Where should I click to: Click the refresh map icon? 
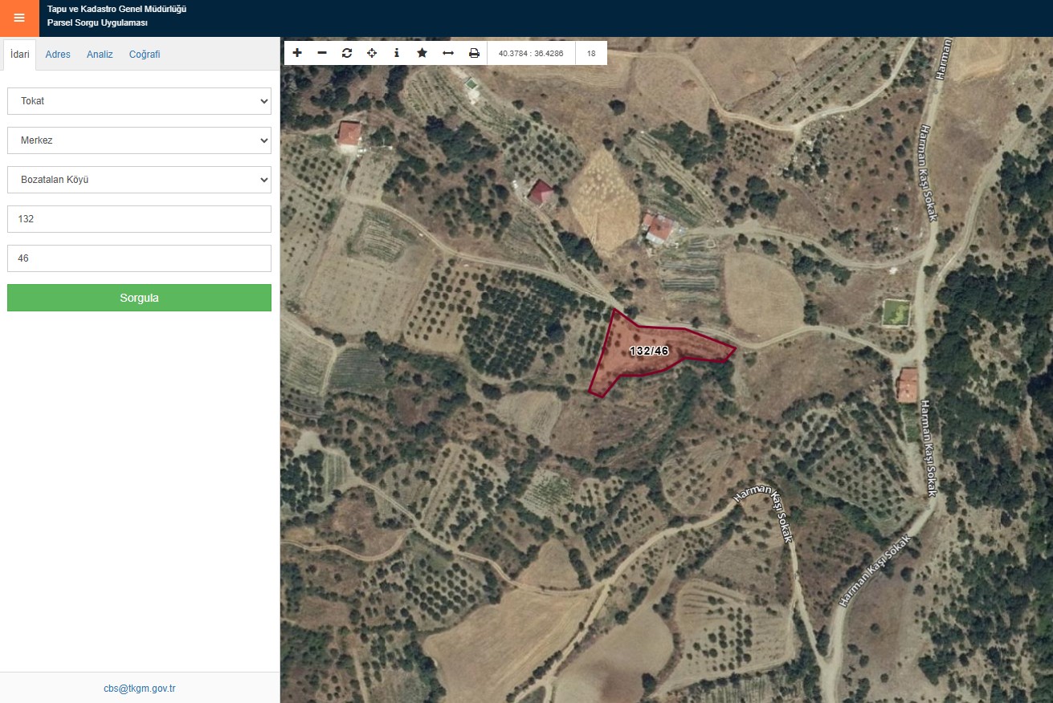pyautogui.click(x=347, y=53)
